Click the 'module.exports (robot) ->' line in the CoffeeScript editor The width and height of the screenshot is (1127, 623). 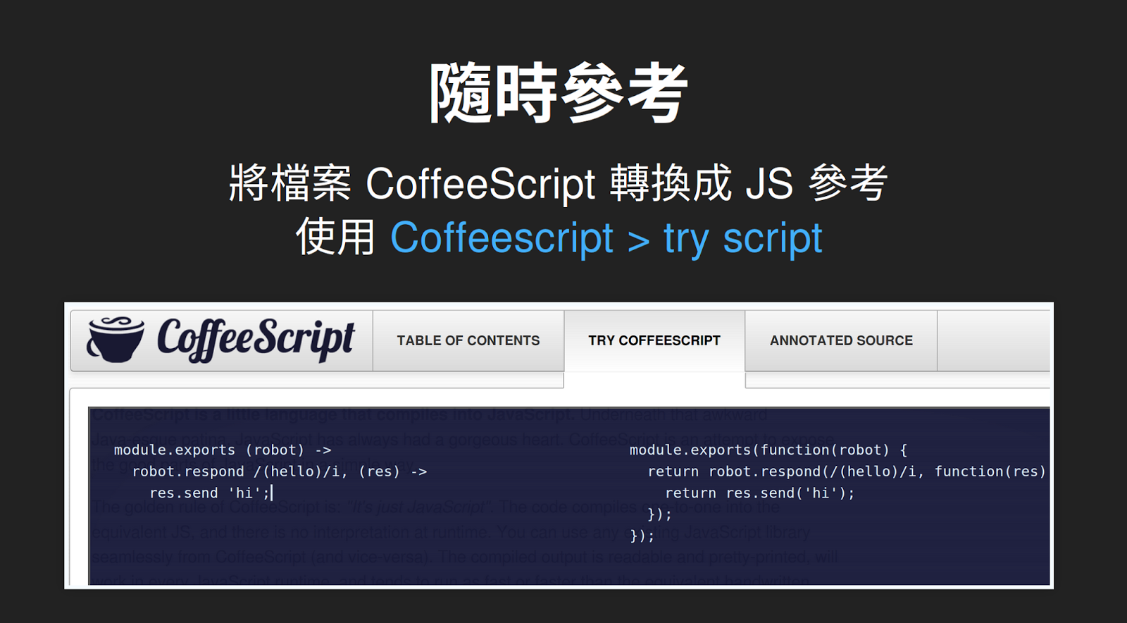click(223, 450)
